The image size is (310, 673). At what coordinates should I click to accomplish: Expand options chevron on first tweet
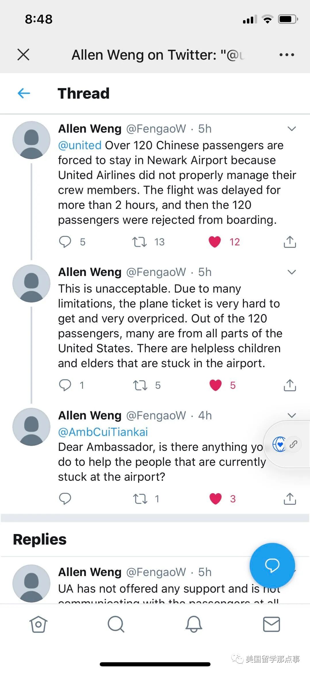pyautogui.click(x=292, y=129)
